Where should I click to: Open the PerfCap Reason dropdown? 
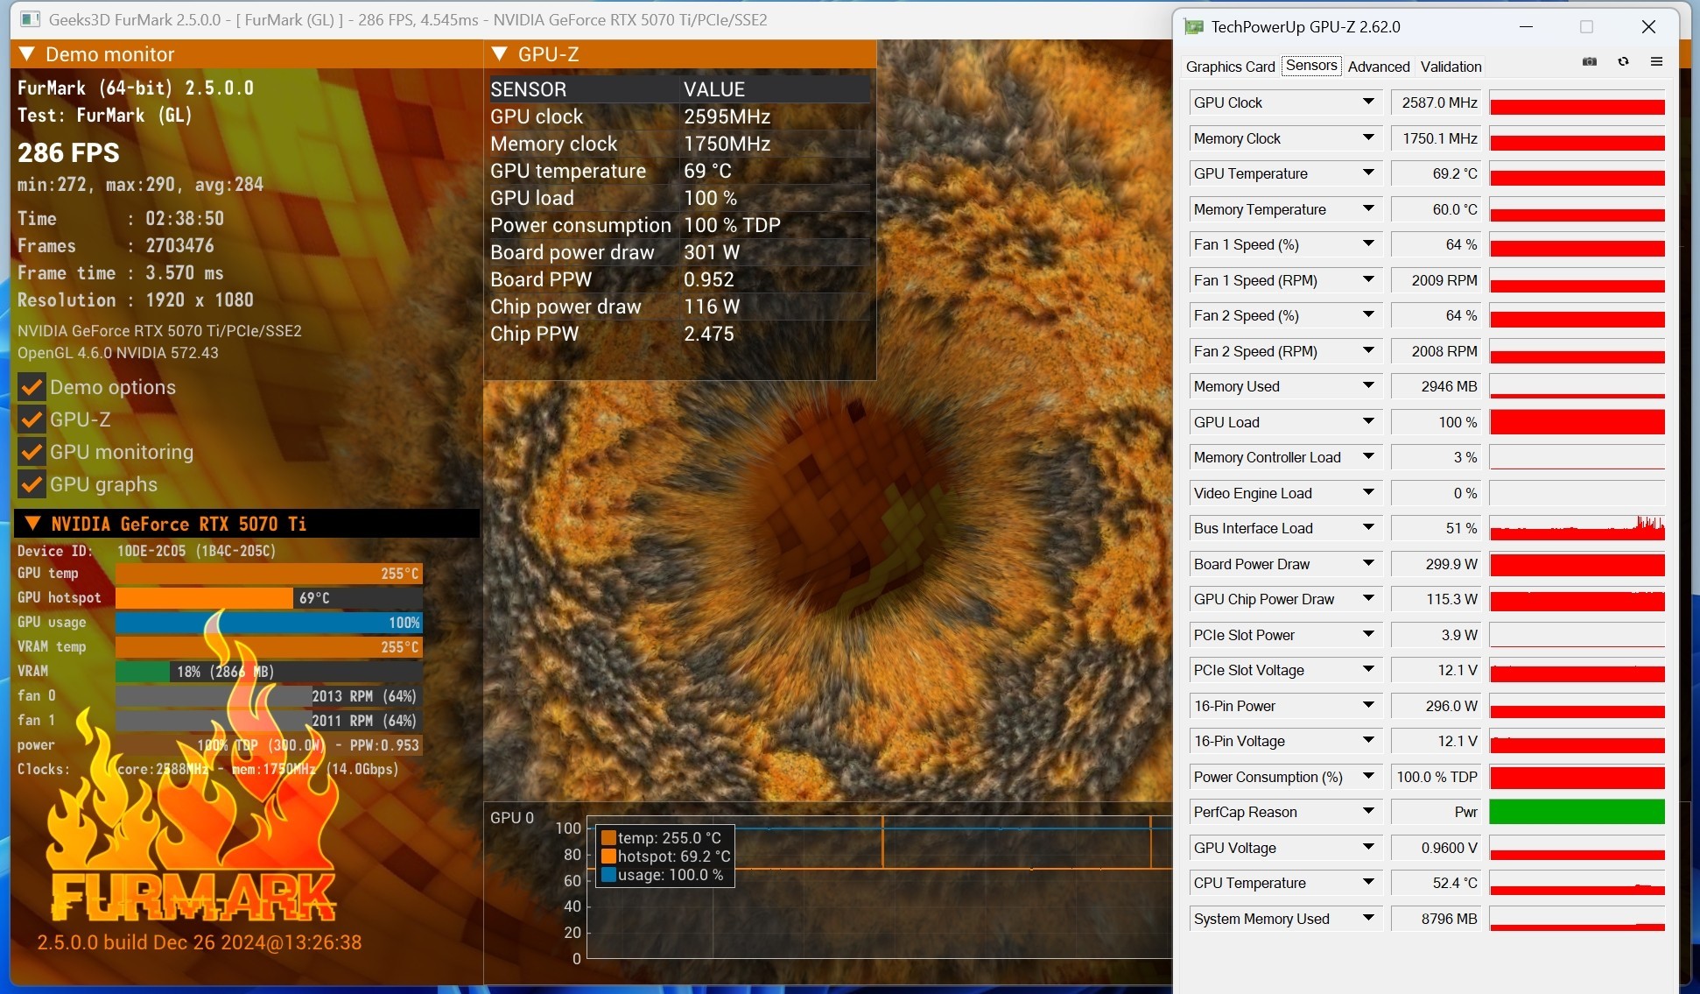[x=1368, y=812]
